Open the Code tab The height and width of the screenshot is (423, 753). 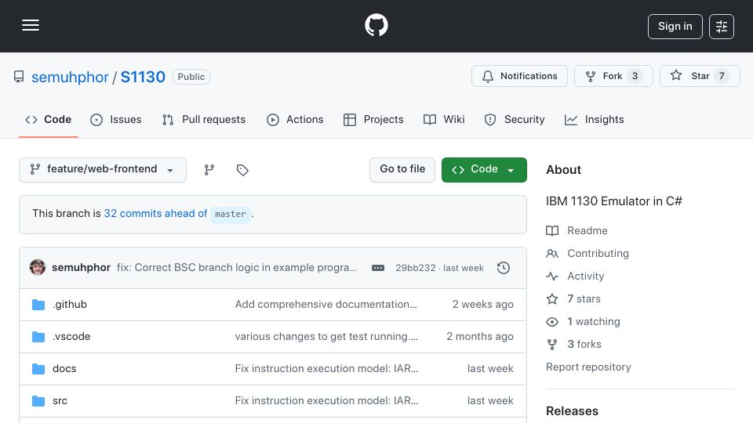48,119
